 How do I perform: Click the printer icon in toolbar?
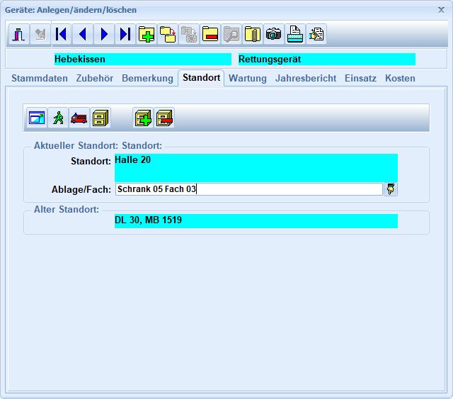pos(295,34)
